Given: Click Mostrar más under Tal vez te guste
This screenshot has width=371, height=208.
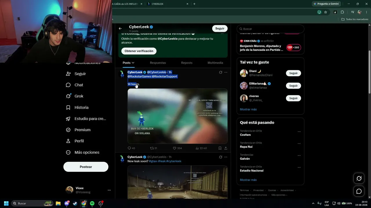Looking at the screenshot, I should coord(248,109).
